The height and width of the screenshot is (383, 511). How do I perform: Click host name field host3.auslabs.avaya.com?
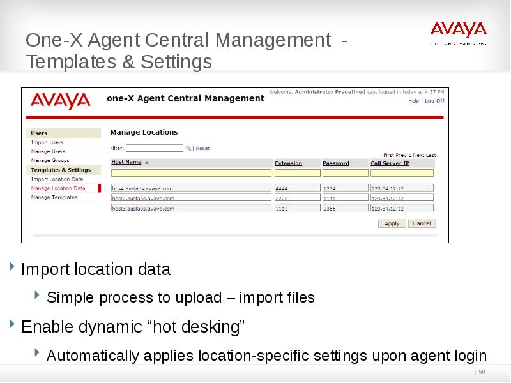point(191,208)
